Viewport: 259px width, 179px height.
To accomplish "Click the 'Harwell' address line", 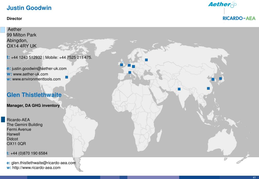I will coord(13,134).
